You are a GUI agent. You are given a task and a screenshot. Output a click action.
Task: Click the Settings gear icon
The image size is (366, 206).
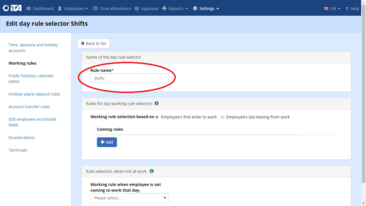click(195, 9)
